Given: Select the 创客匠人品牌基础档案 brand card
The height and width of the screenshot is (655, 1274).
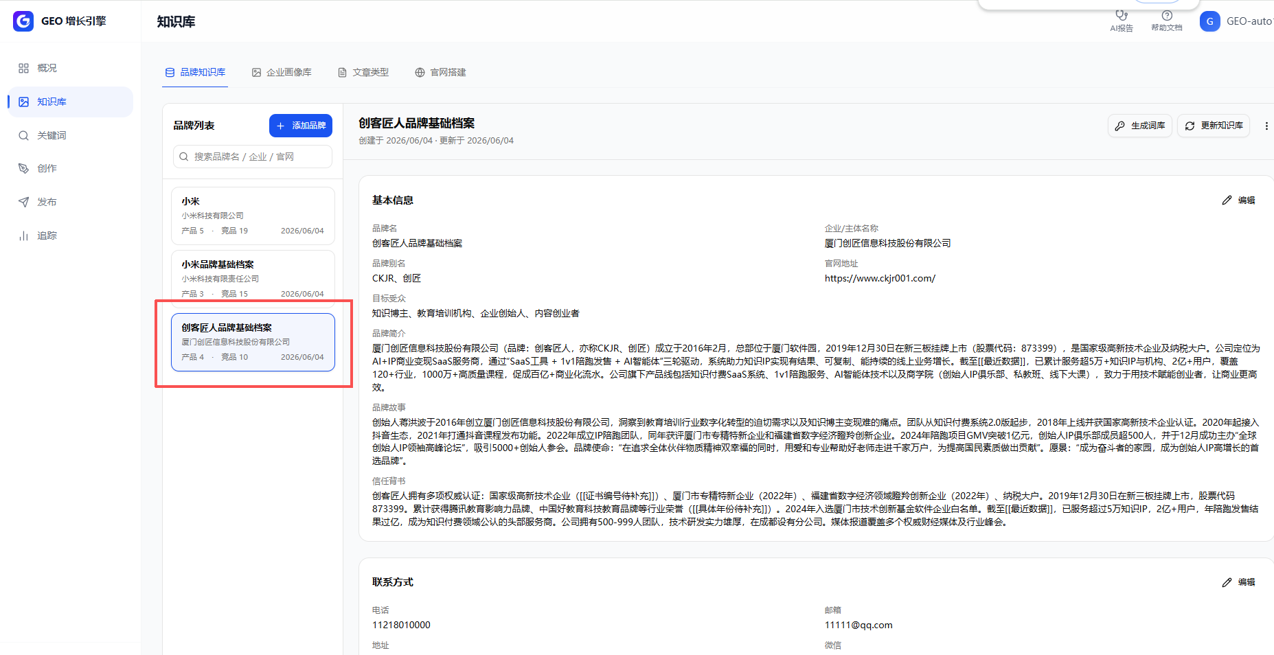Looking at the screenshot, I should pos(253,342).
